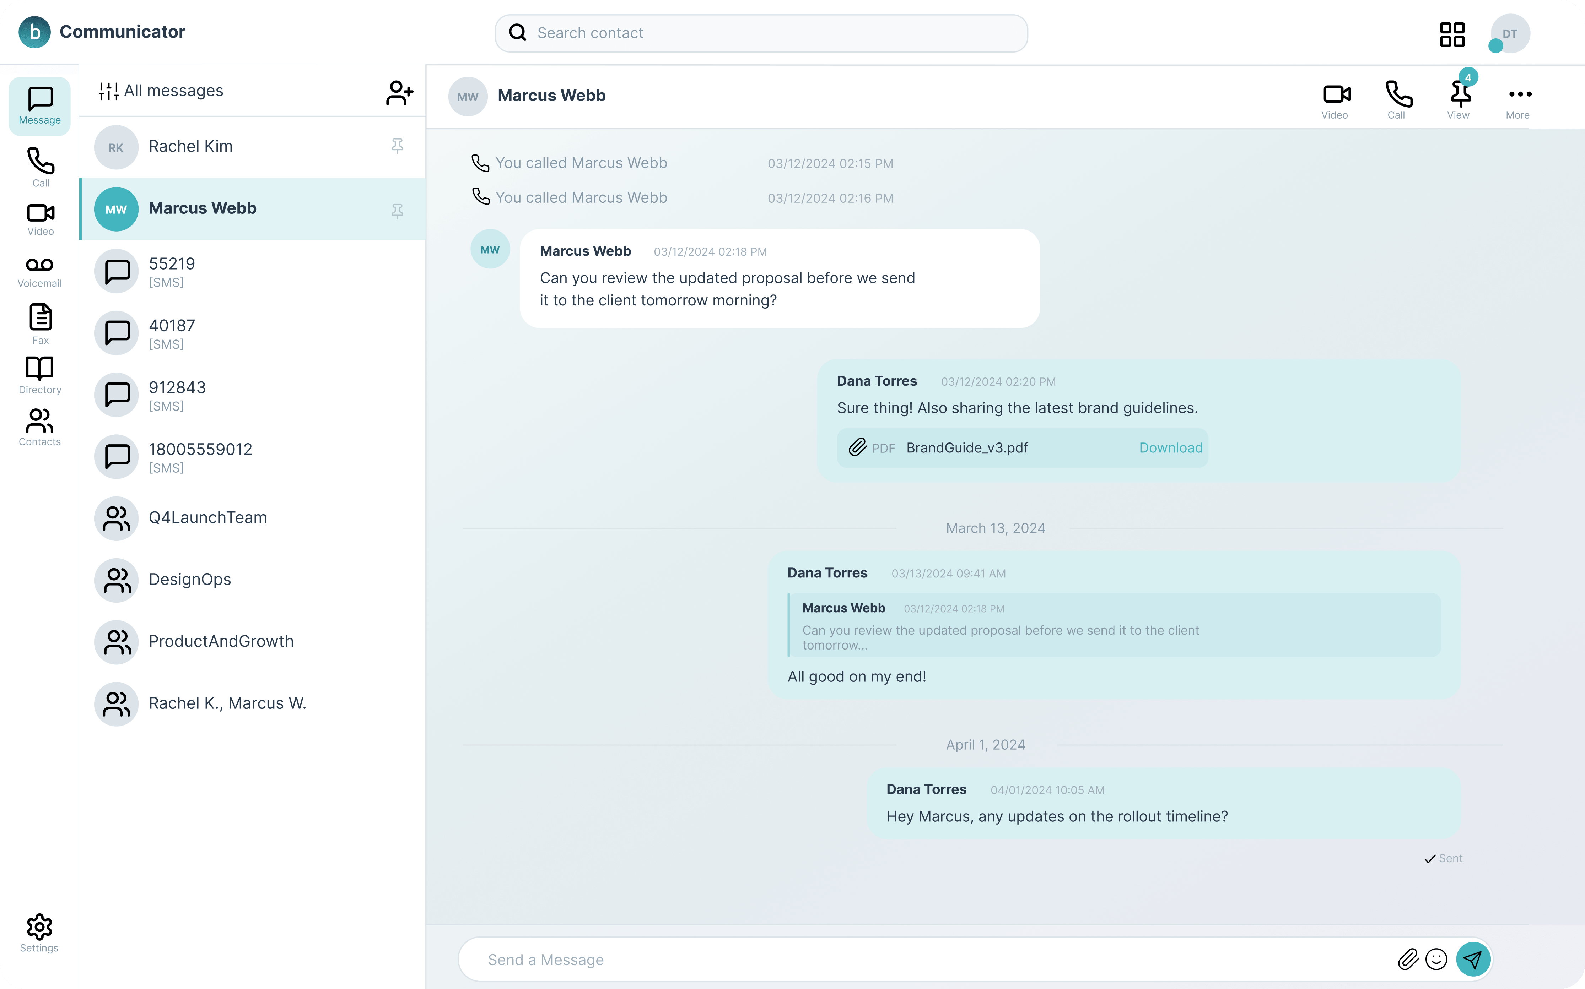Viewport: 1585px width, 989px height.
Task: View pinned messages icon with badge
Action: click(1459, 100)
